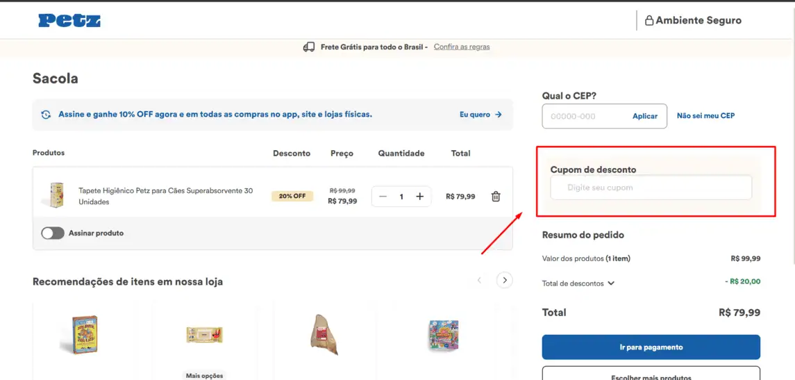The image size is (795, 380).
Task: Go to previous recommendations carousel arrow
Action: coord(479,280)
